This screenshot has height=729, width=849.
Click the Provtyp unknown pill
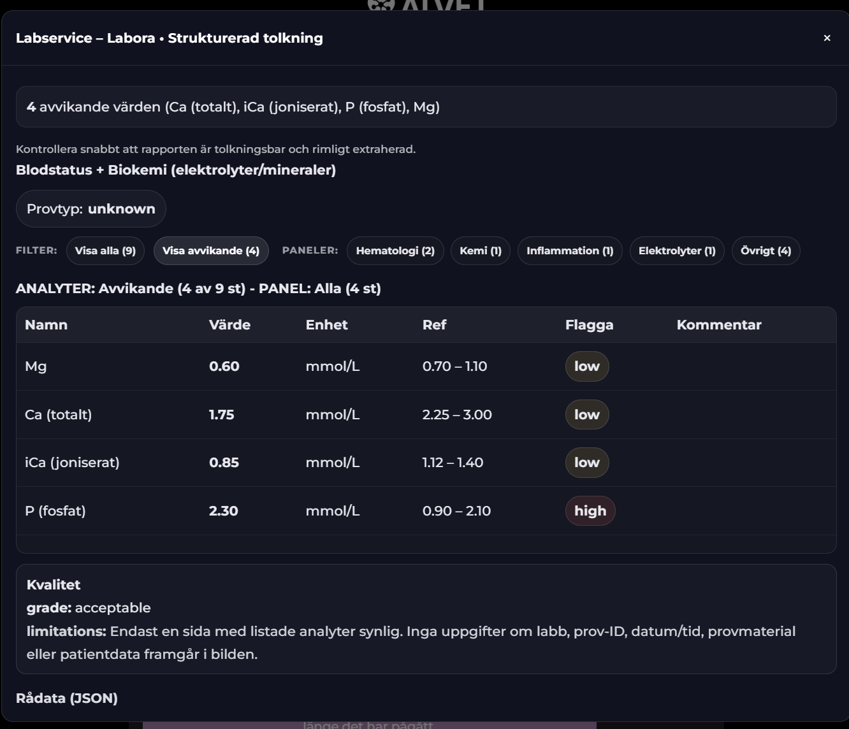click(91, 209)
